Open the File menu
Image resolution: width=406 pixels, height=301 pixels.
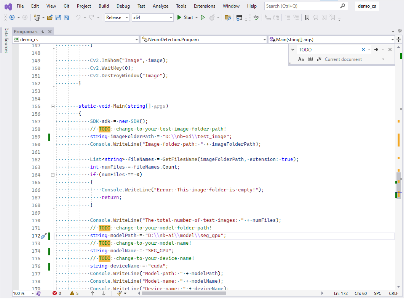point(20,6)
